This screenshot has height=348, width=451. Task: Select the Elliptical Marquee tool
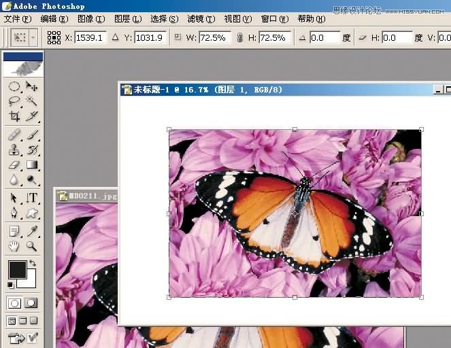point(14,86)
